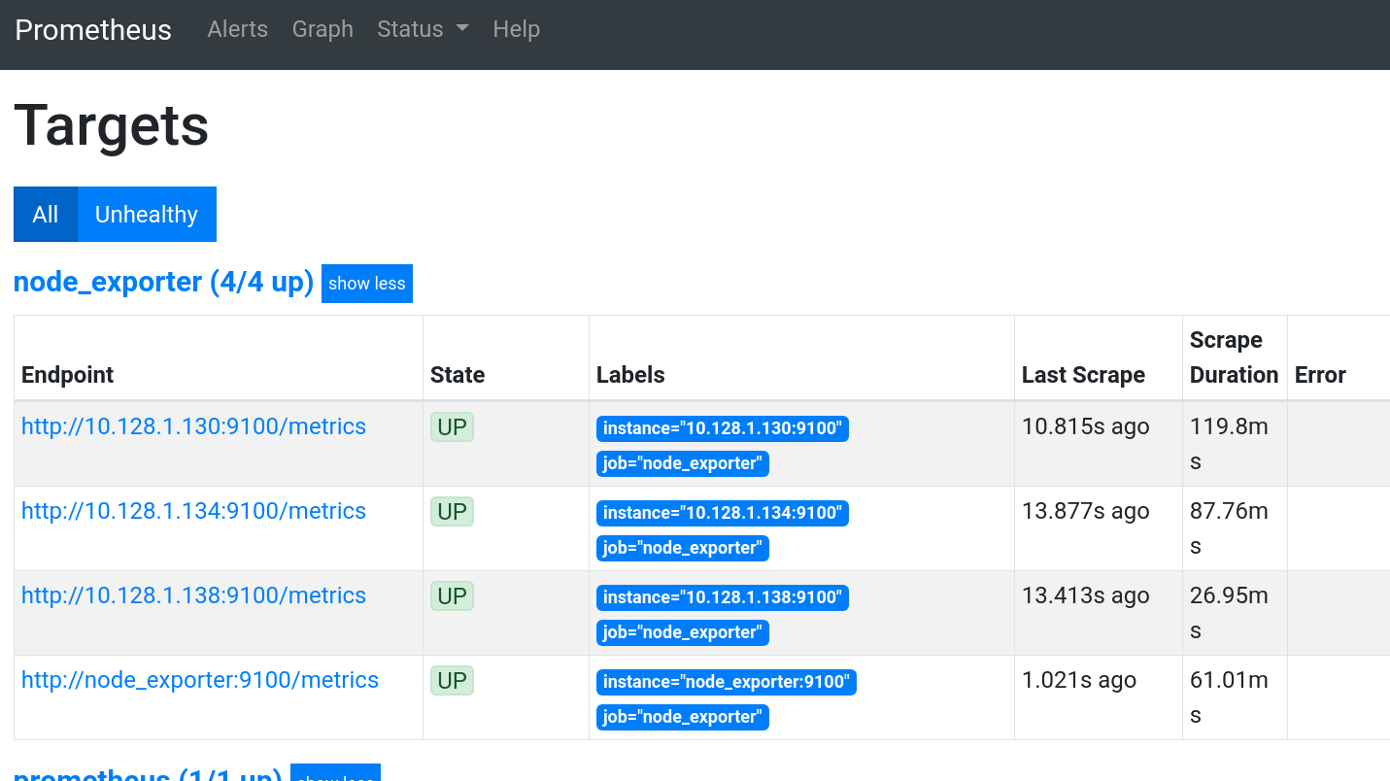This screenshot has height=781, width=1390.
Task: Open the 10.128.1.138:9100 metrics endpoint
Action: pos(193,595)
